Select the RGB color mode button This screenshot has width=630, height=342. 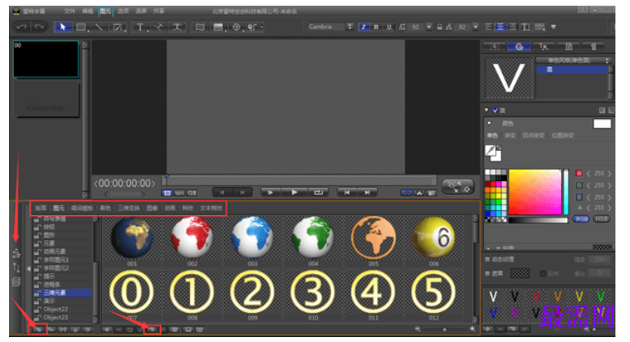(581, 219)
